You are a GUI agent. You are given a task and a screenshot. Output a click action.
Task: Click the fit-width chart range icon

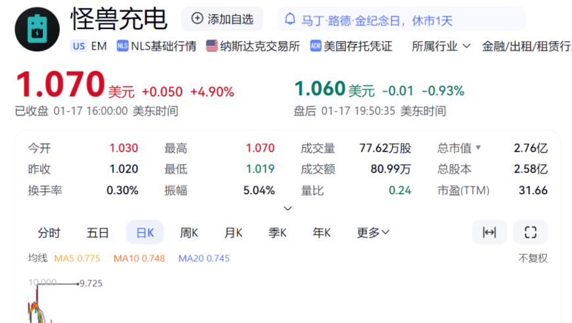[x=489, y=232]
